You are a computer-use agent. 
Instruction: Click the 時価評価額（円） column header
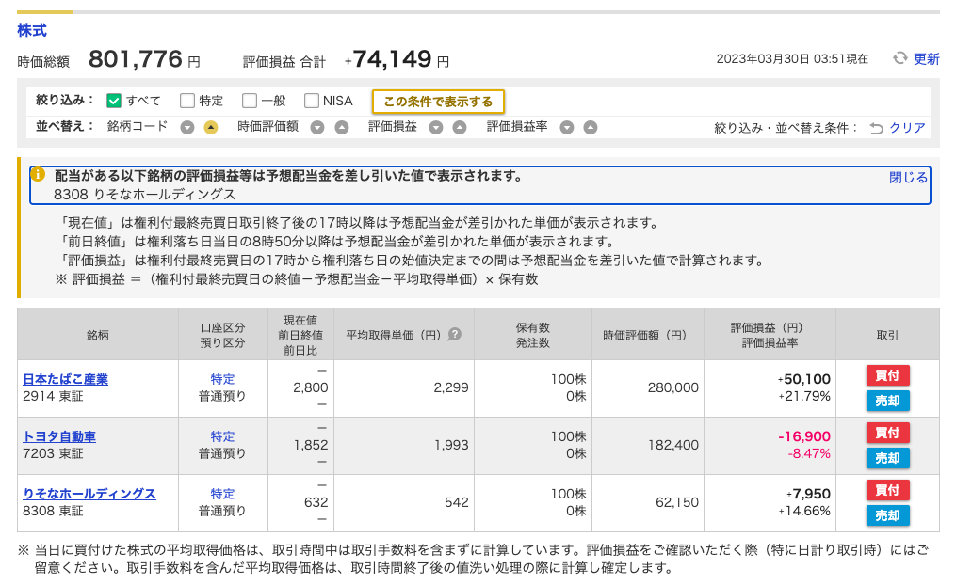click(647, 335)
